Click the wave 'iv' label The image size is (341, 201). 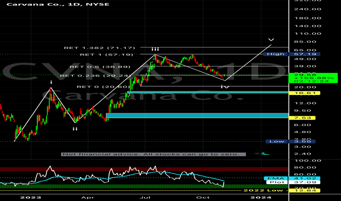[225, 87]
